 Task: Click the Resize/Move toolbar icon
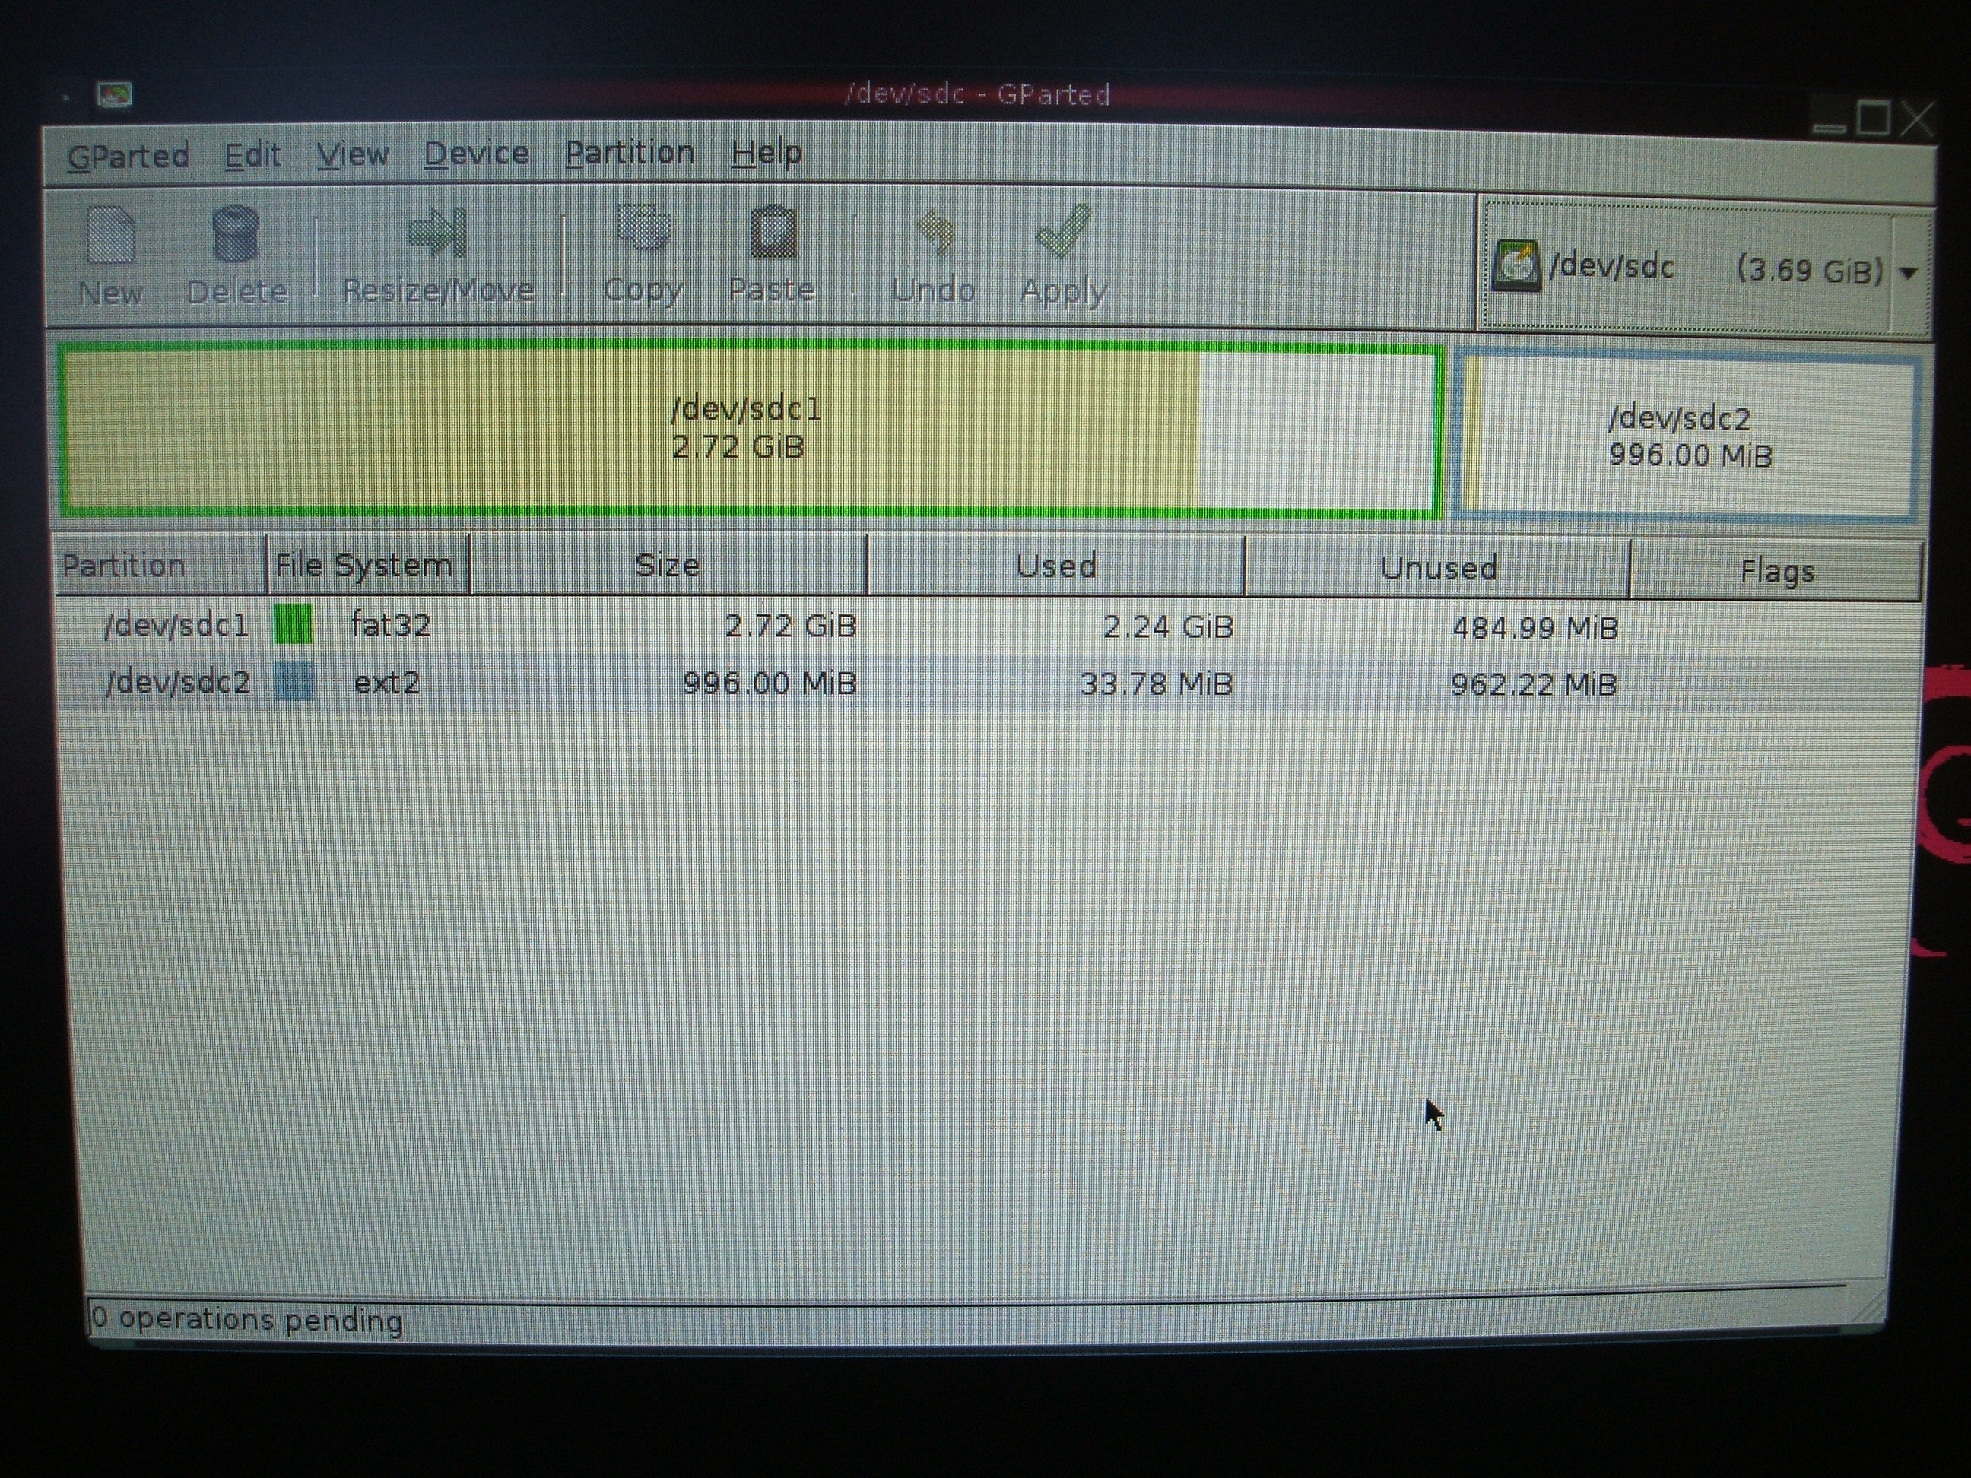(437, 233)
